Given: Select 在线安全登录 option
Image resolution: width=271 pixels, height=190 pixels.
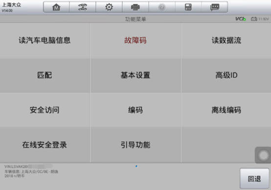Looking at the screenshot, I should [x=45, y=145].
